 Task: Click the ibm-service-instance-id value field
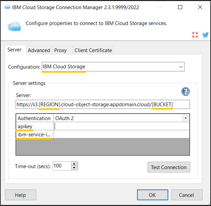coord(121,135)
